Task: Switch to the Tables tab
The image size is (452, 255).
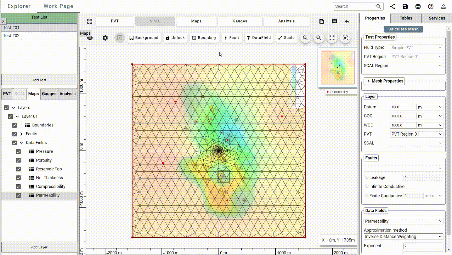Action: 406,18
